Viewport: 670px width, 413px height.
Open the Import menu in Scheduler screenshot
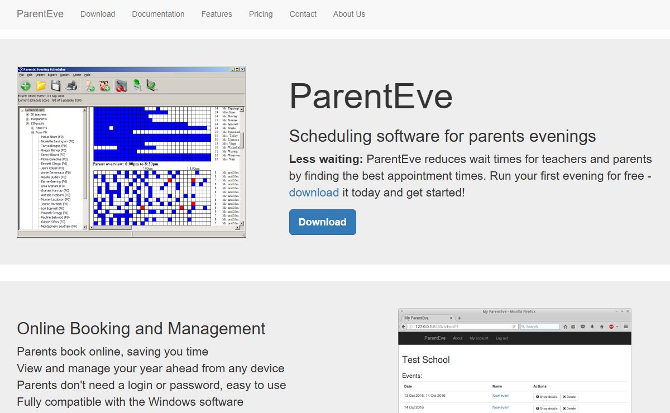coord(40,75)
